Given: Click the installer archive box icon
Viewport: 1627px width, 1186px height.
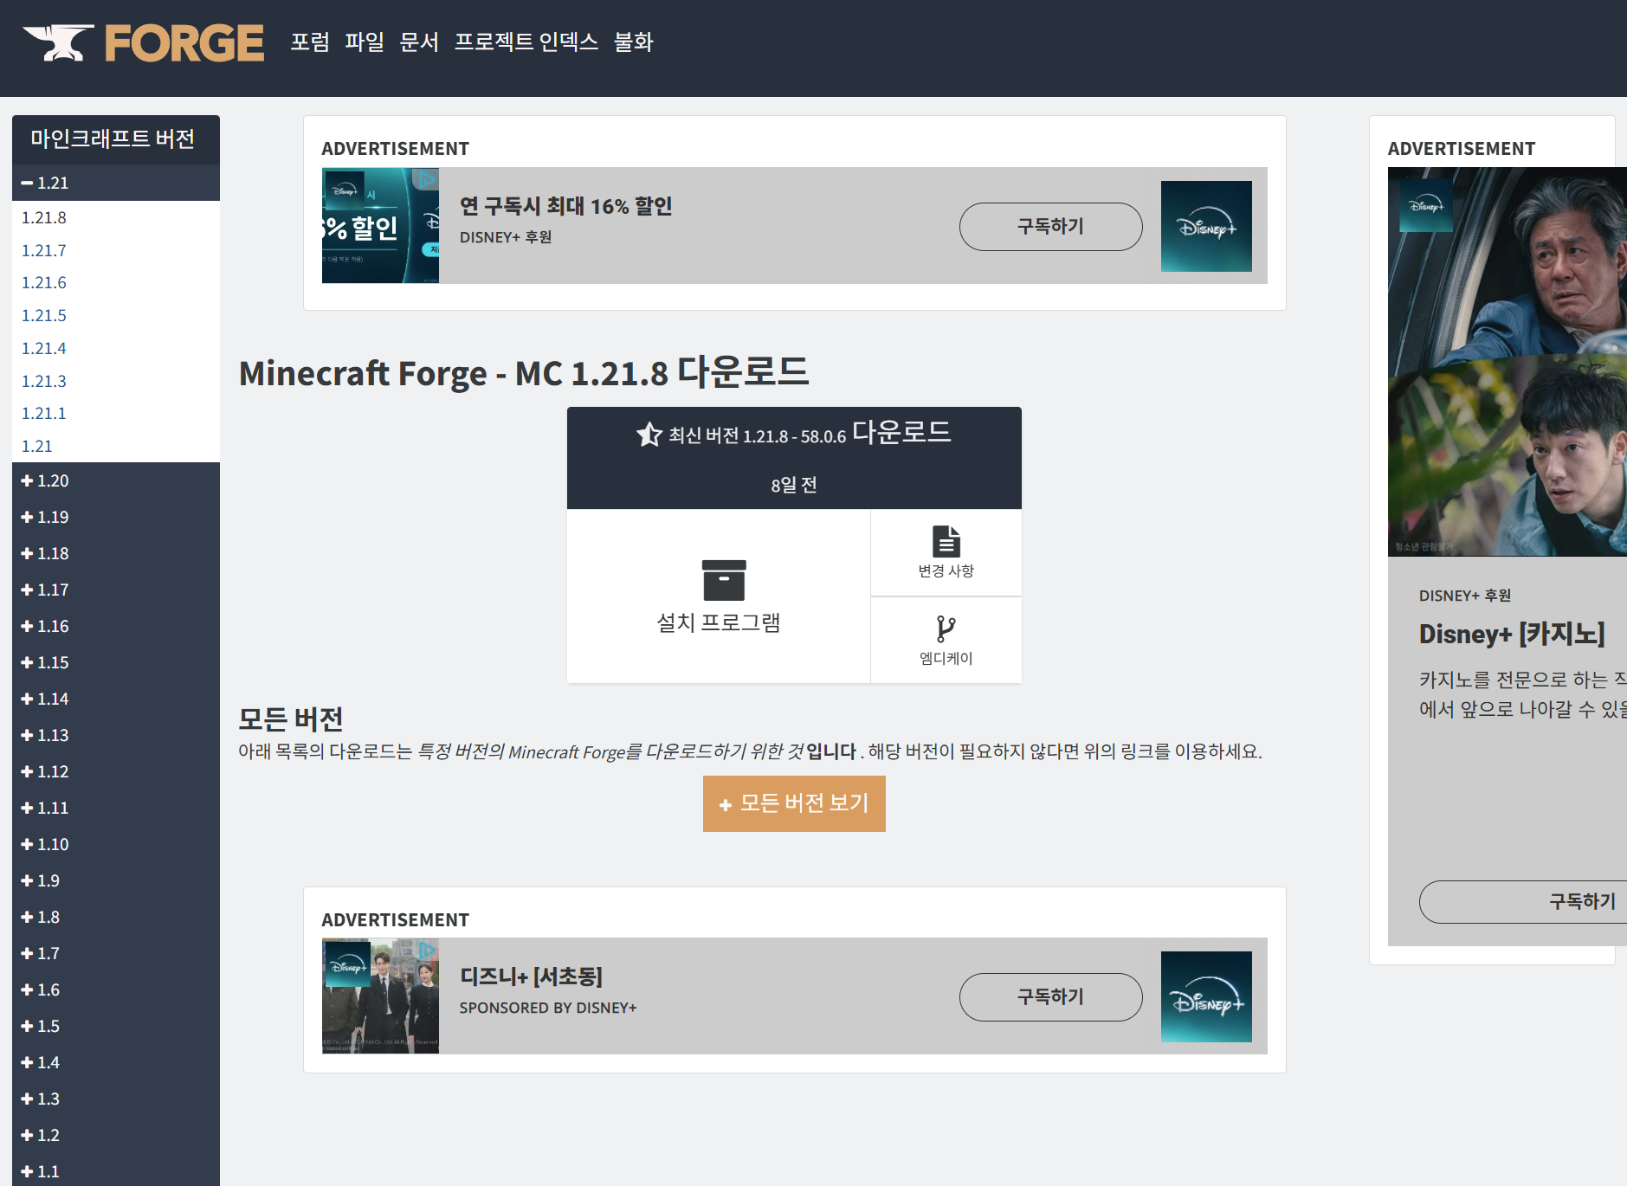Looking at the screenshot, I should click(724, 580).
